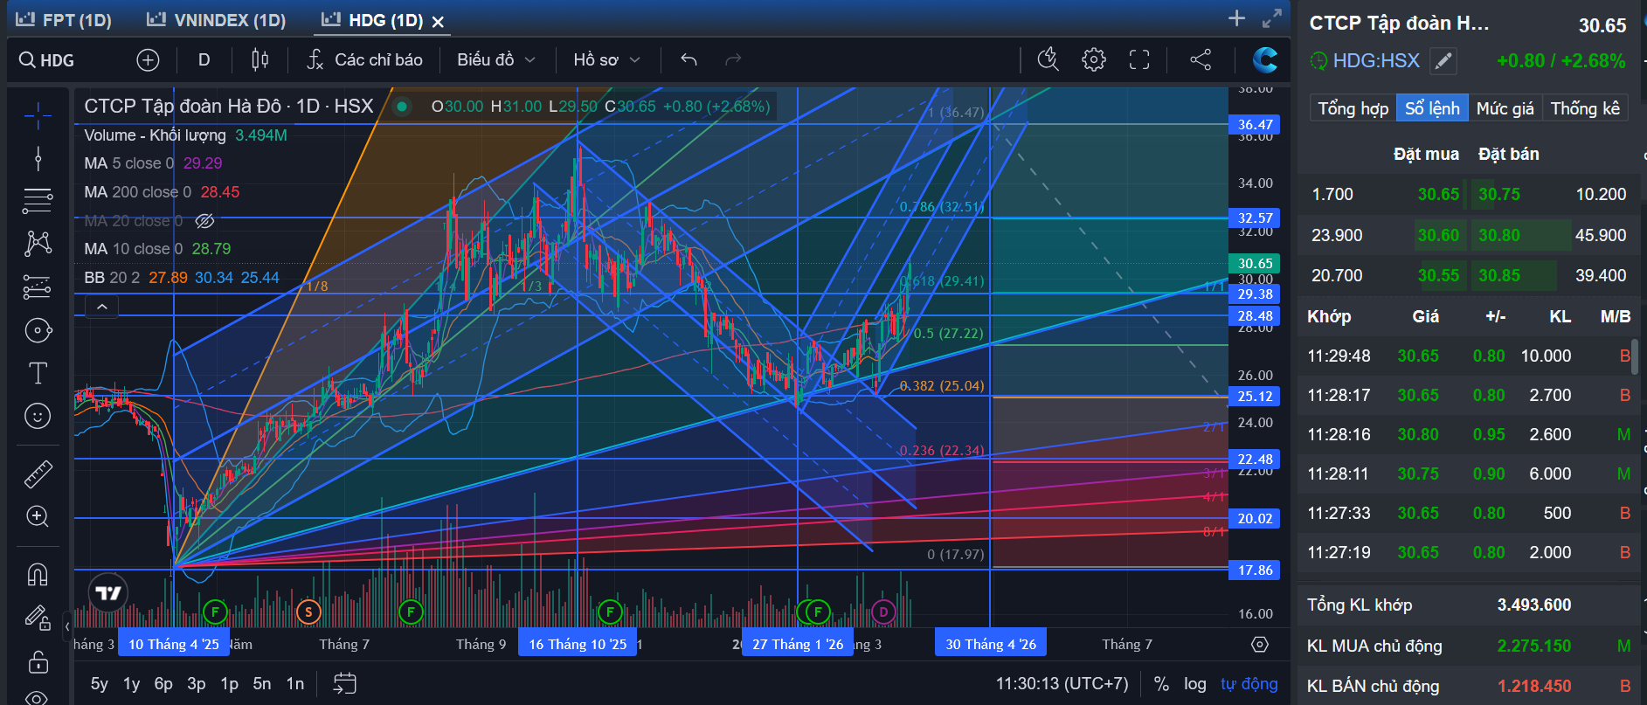Expand the Hồ sơ dropdown menu

(606, 59)
